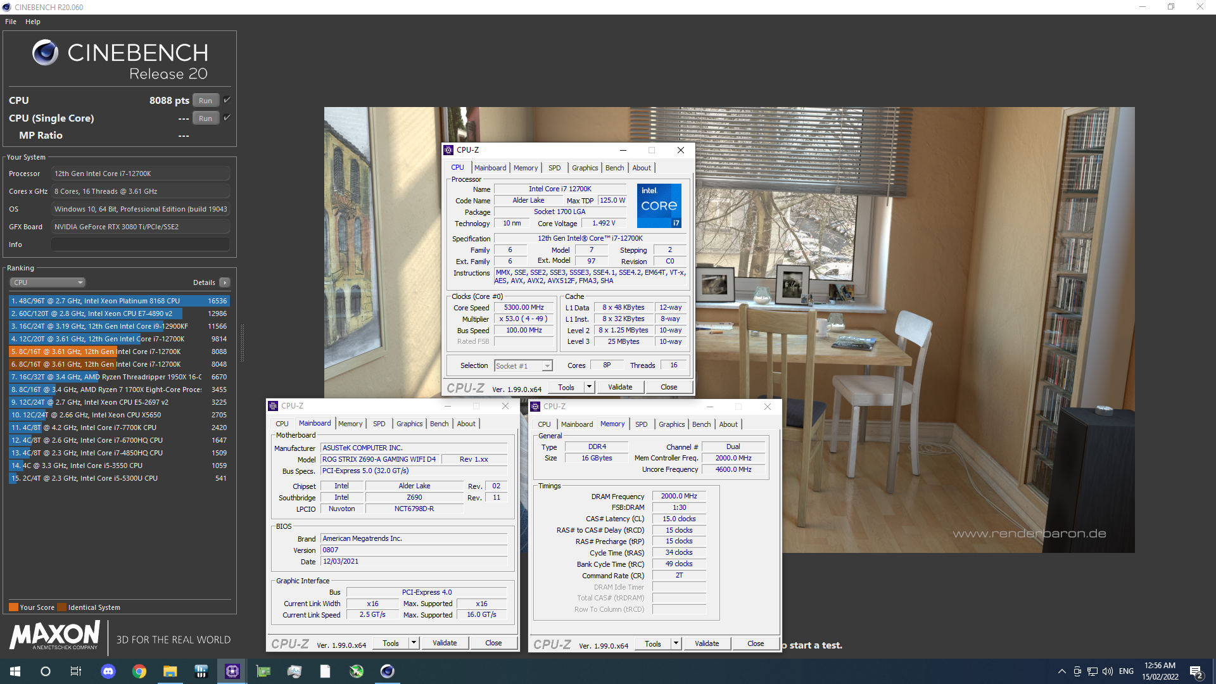
Task: Expand ranking Details arrow
Action: pyautogui.click(x=225, y=282)
